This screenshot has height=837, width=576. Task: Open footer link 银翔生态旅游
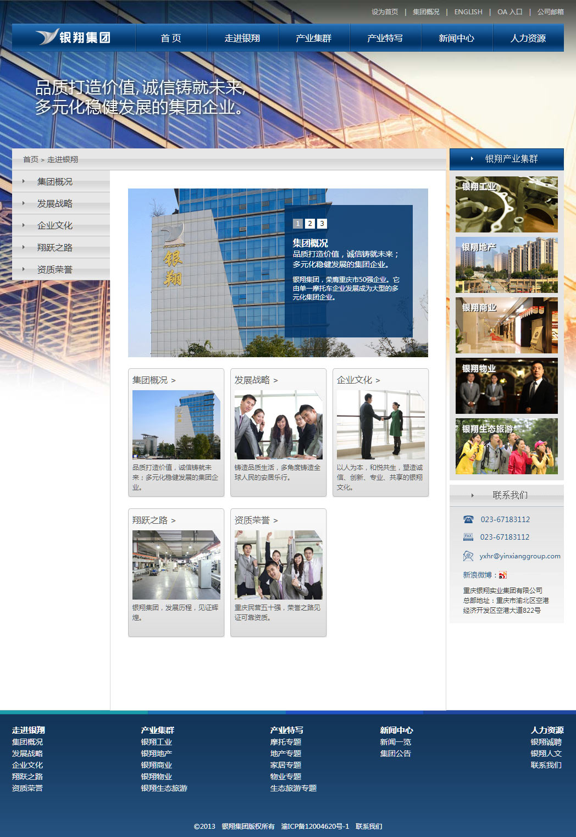(x=164, y=788)
